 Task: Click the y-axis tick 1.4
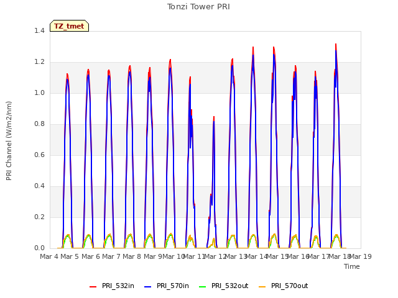point(39,31)
